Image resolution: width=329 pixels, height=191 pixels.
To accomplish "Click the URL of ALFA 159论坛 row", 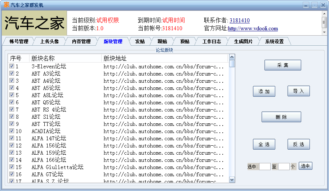I will (164, 153).
